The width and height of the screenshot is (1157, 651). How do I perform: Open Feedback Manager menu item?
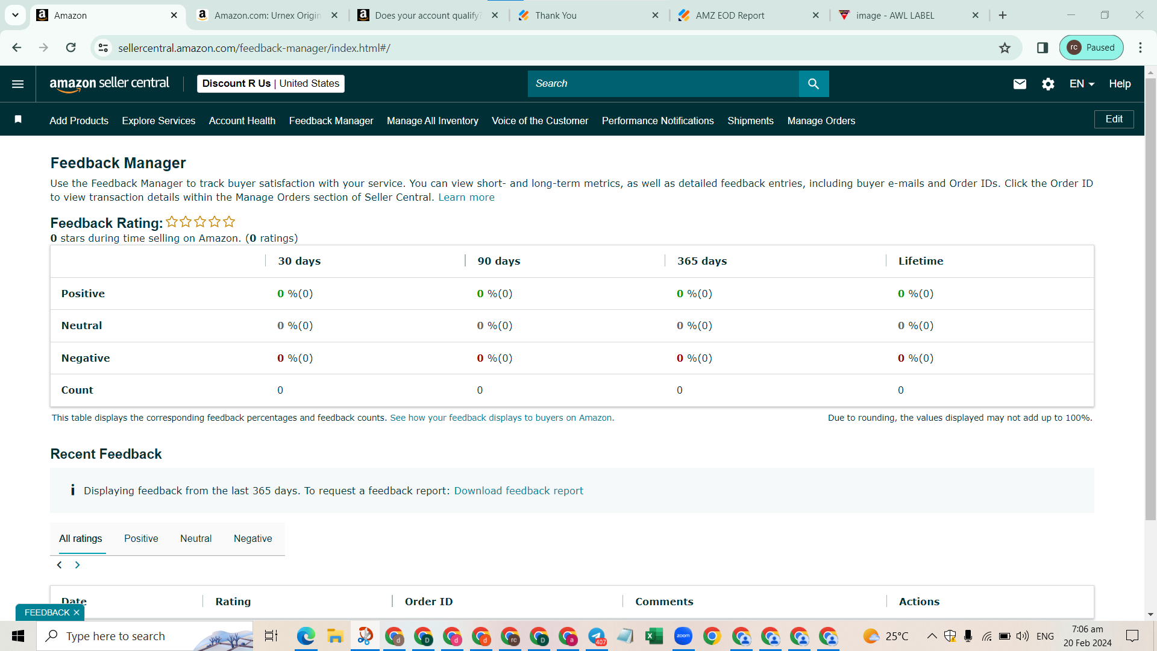[x=331, y=121]
